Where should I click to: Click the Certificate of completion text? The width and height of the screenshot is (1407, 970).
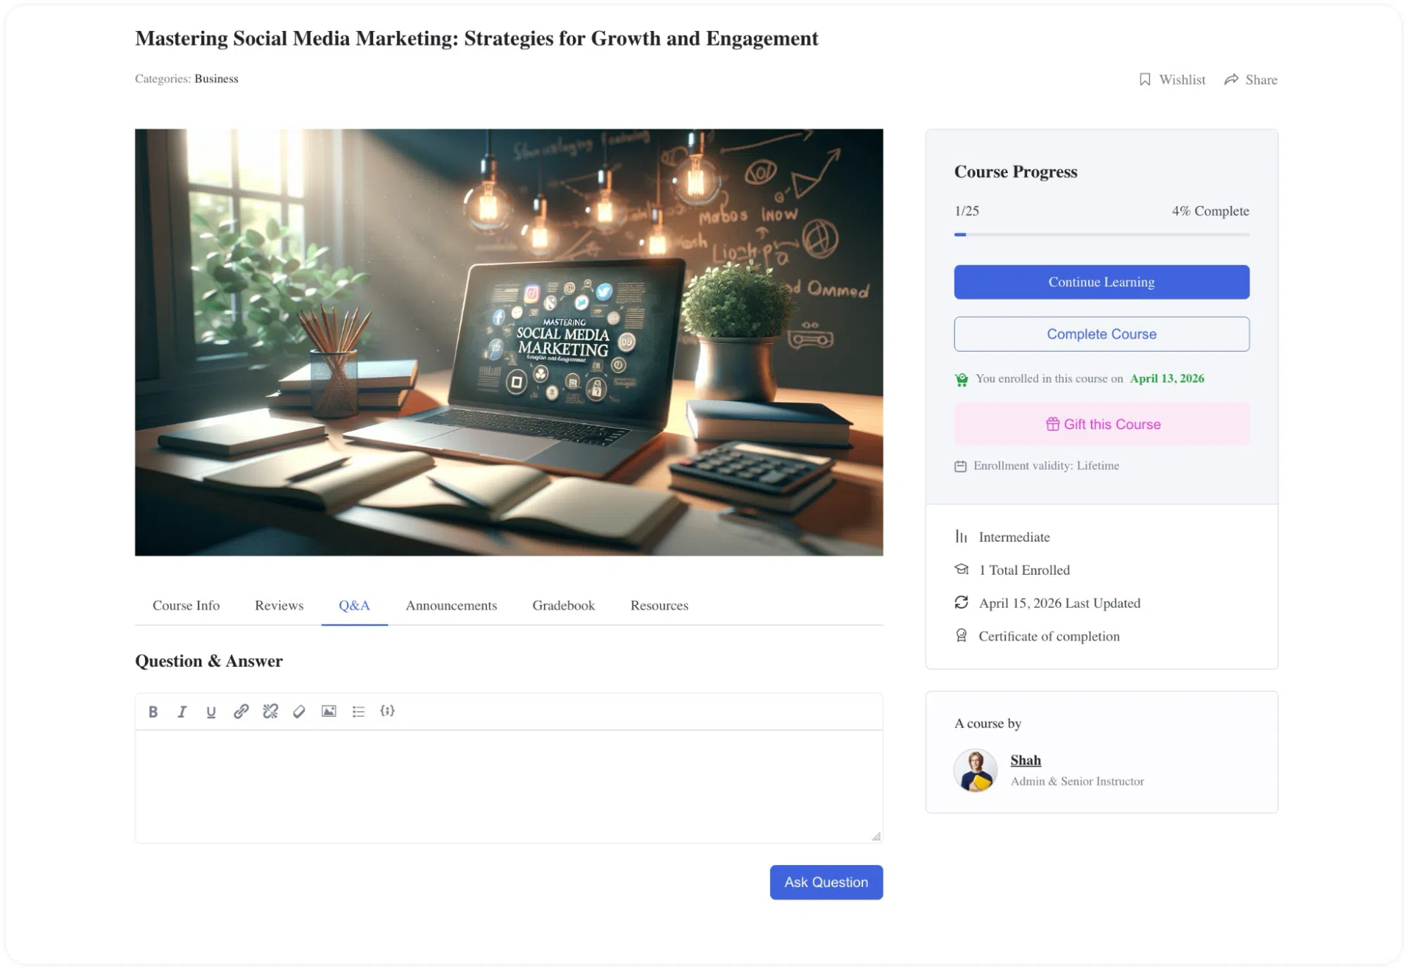point(1049,637)
